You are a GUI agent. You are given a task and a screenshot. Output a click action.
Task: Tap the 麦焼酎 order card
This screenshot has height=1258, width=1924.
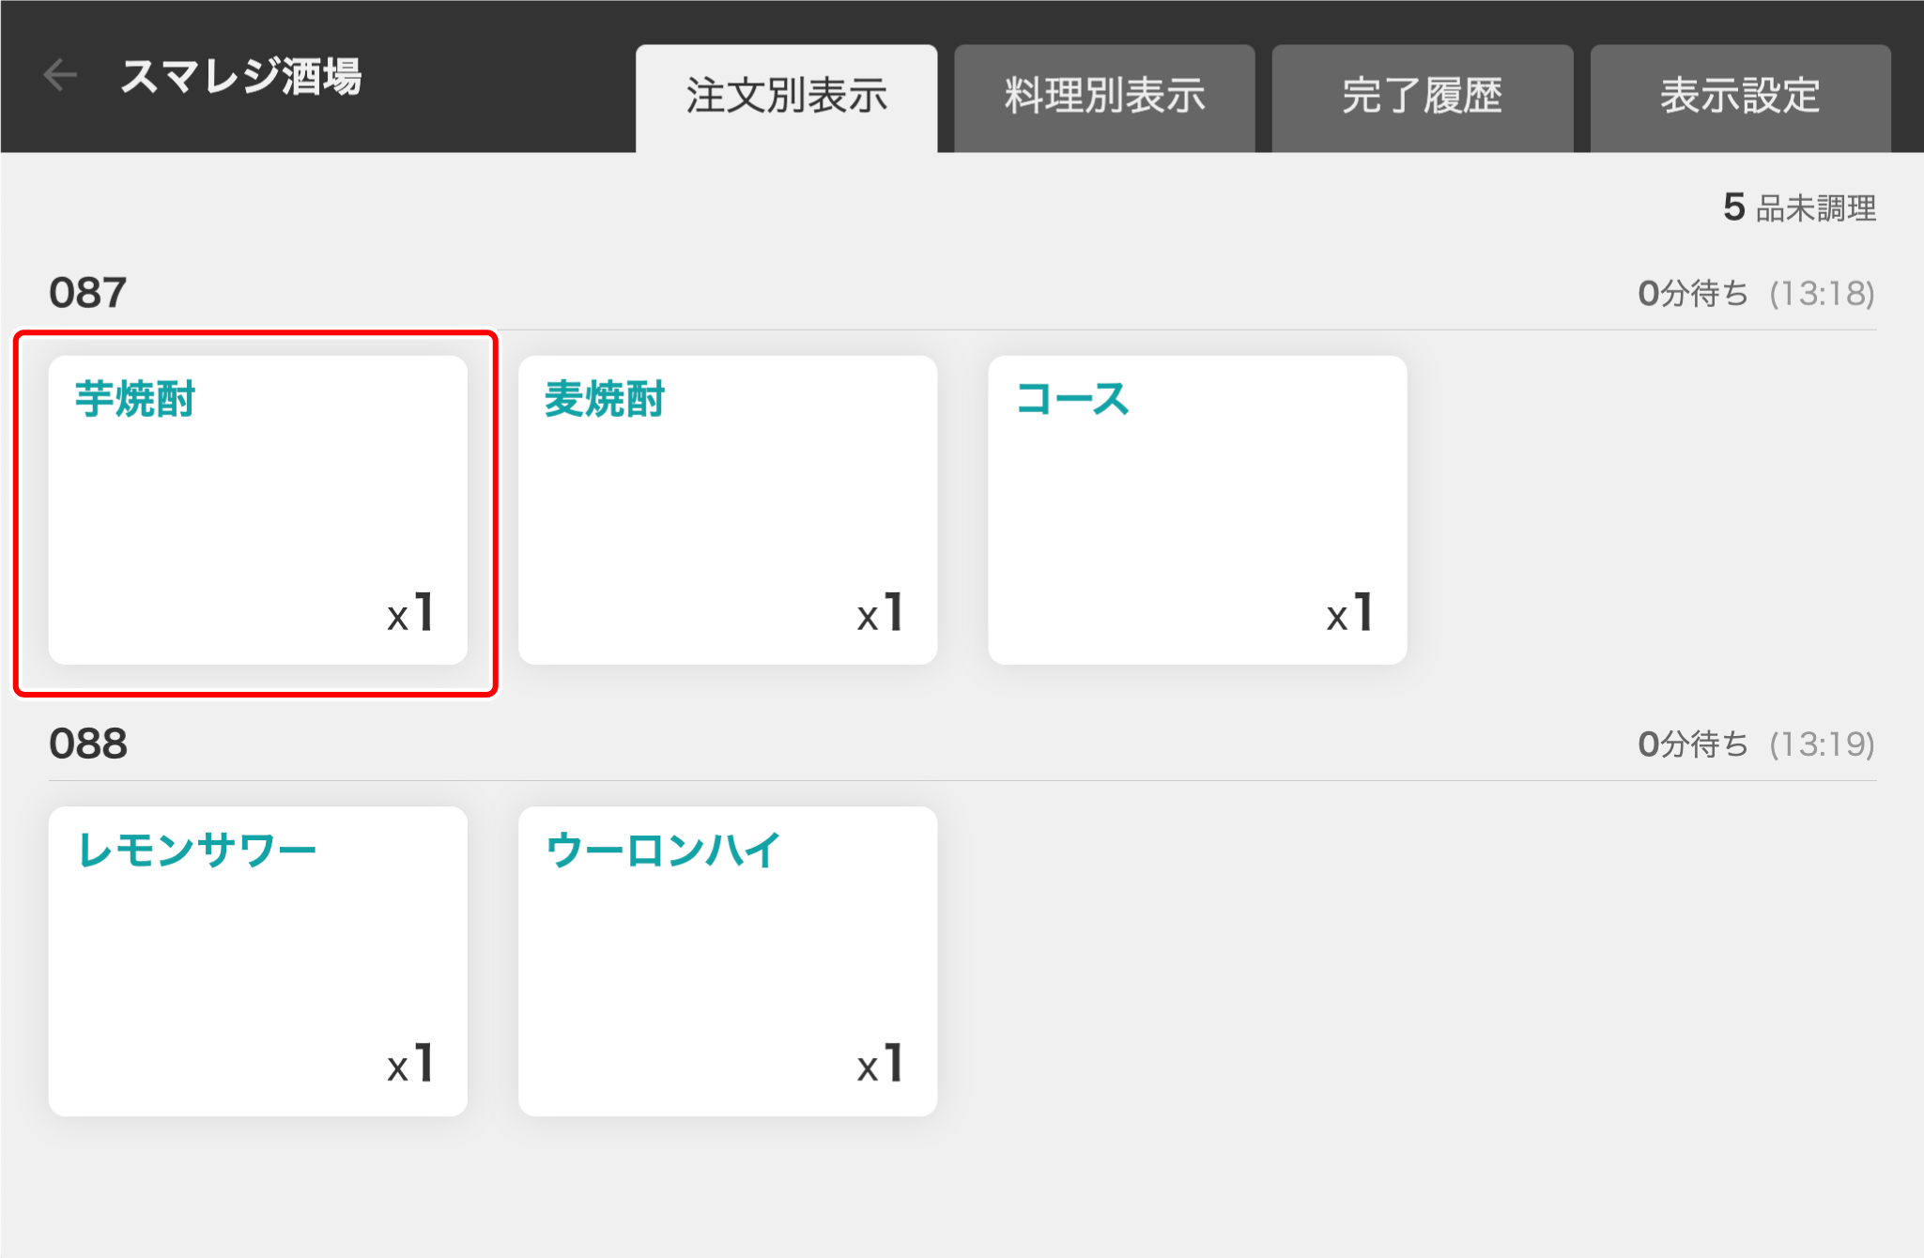(x=727, y=509)
